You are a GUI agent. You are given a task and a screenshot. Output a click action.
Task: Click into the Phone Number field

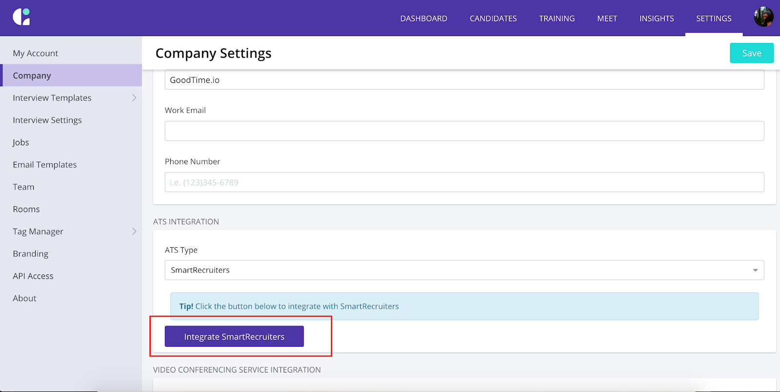coord(464,182)
